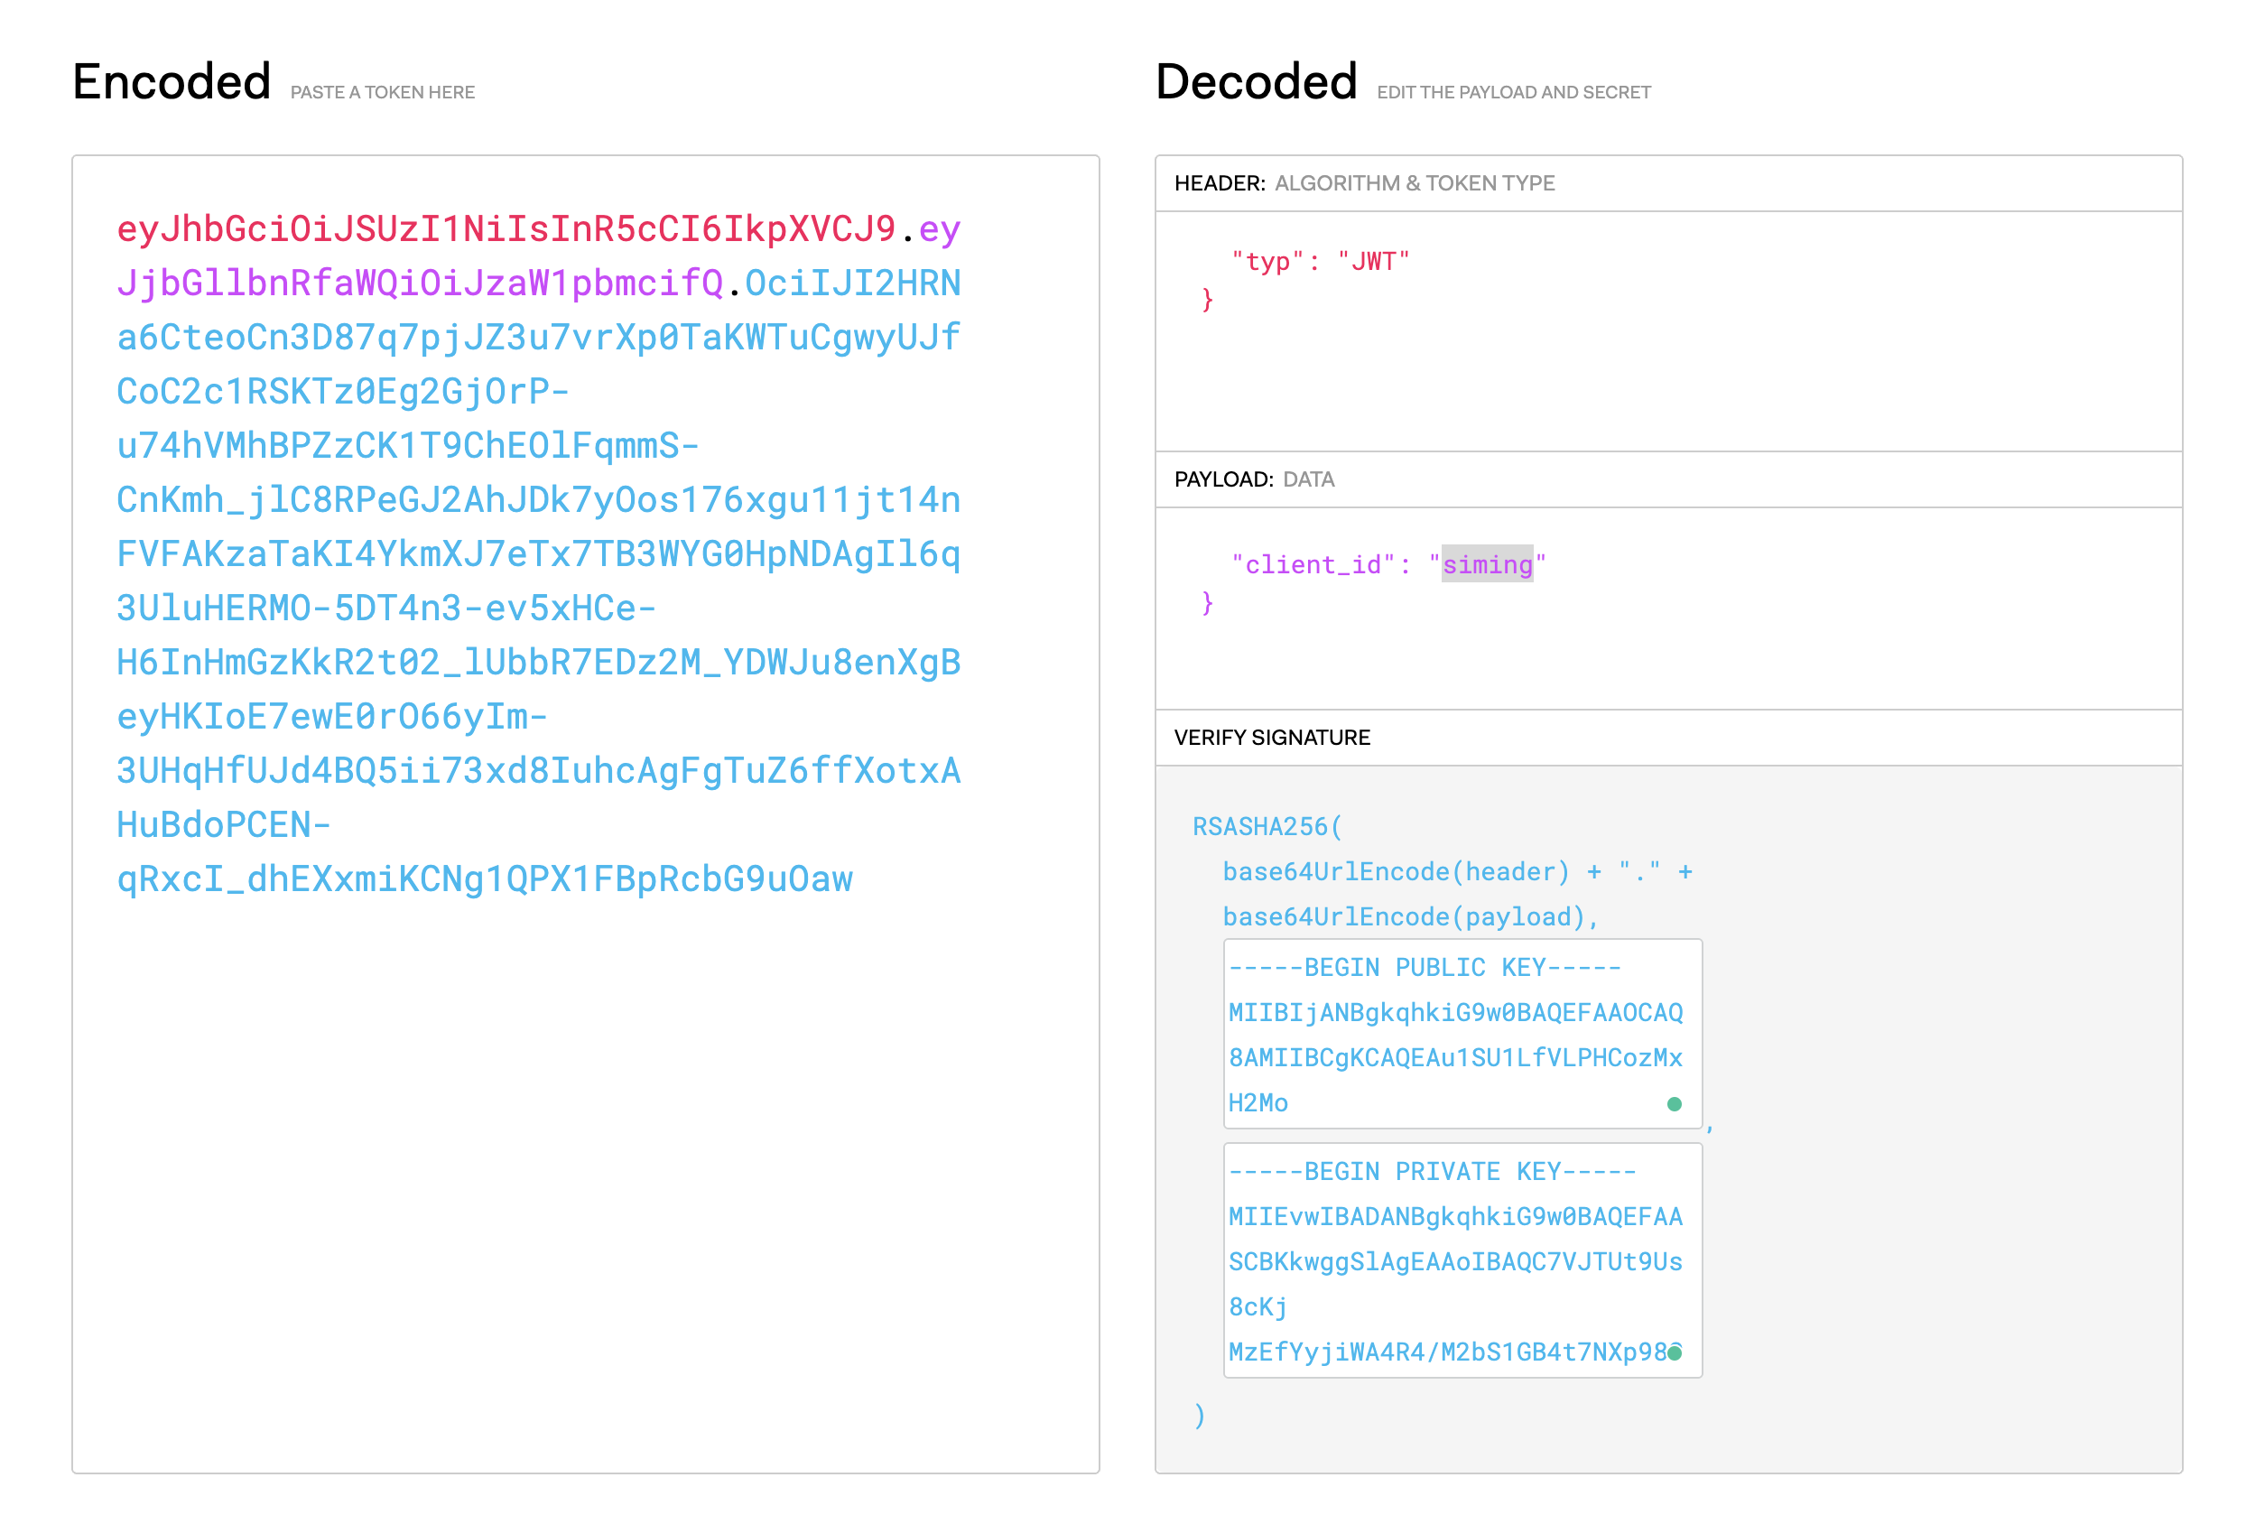Image resolution: width=2246 pixels, height=1524 pixels.
Task: Click the 'base64UrlEncode(payload),' line
Action: 1410,916
